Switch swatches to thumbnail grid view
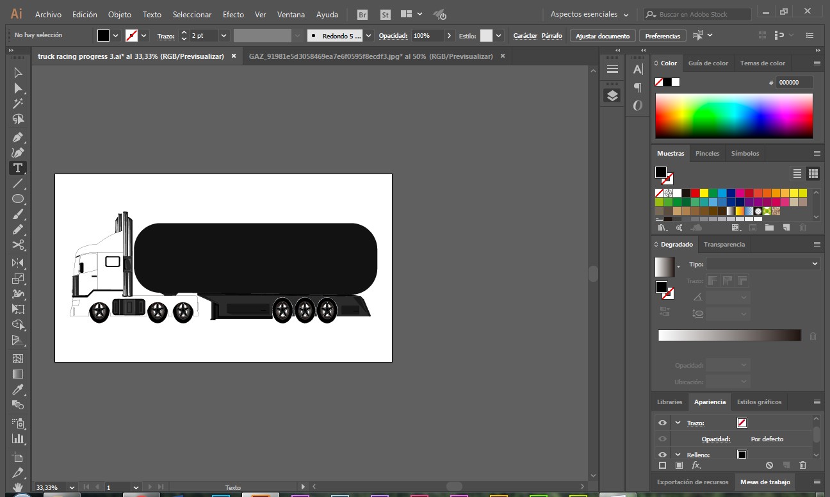The width and height of the screenshot is (830, 497). coord(813,174)
